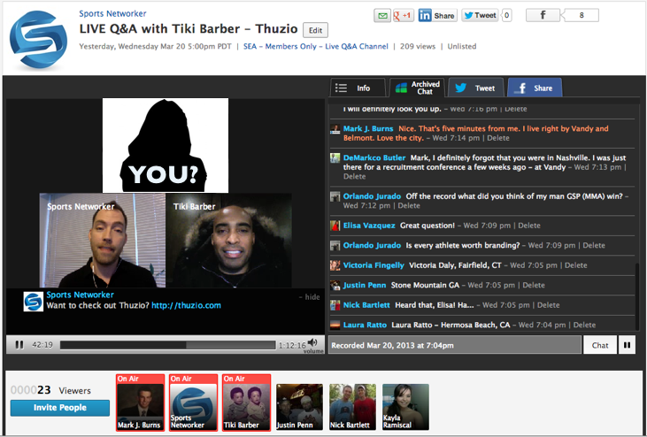
Task: Open the thuzio.com link
Action: 186,305
